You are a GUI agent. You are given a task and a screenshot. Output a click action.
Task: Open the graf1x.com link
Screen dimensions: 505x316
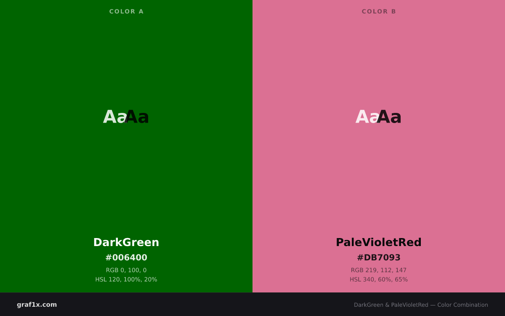click(x=37, y=305)
